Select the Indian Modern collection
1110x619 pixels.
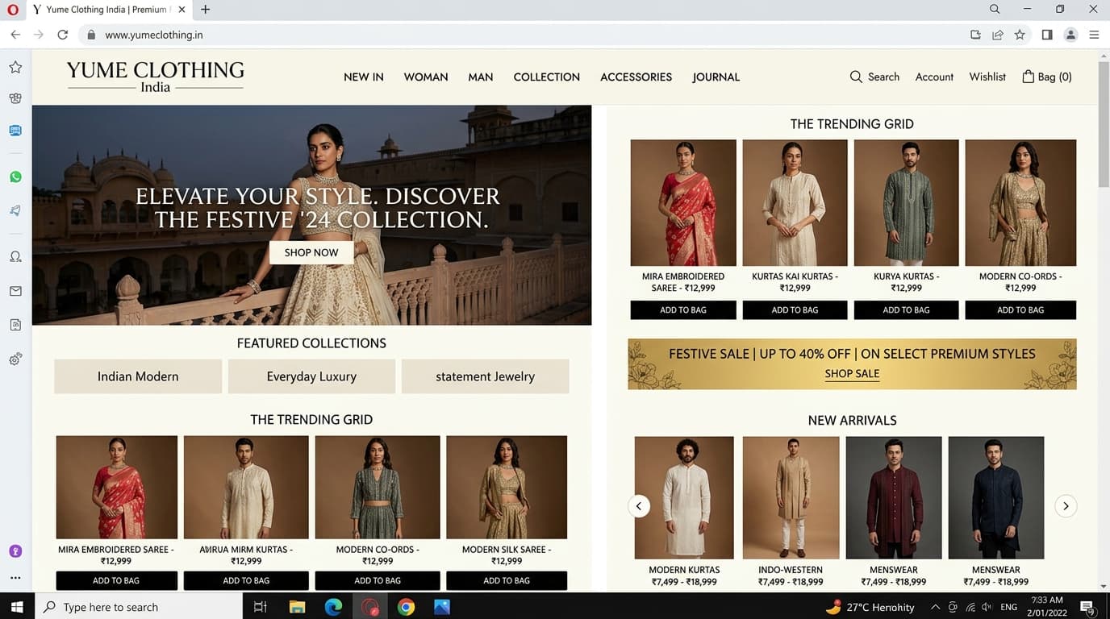(138, 376)
